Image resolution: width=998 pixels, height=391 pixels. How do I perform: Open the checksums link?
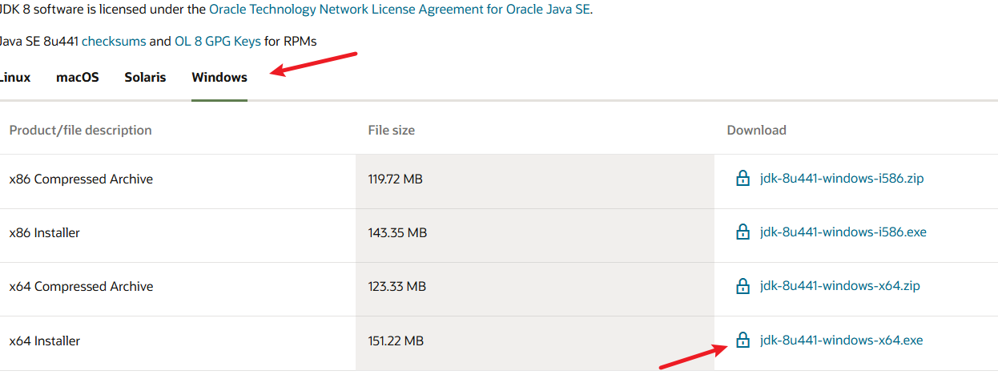tap(113, 41)
